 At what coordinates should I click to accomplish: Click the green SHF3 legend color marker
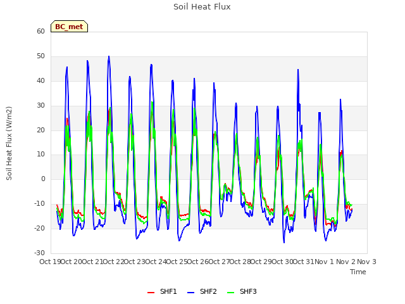pyautogui.click(x=230, y=293)
